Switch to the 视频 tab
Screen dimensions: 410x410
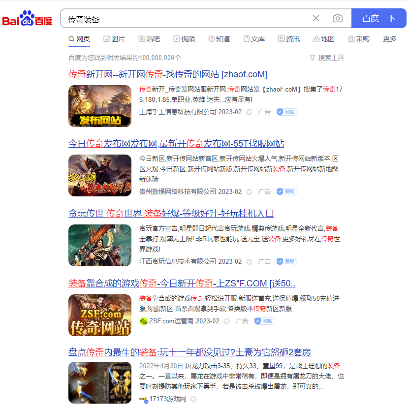(184, 39)
